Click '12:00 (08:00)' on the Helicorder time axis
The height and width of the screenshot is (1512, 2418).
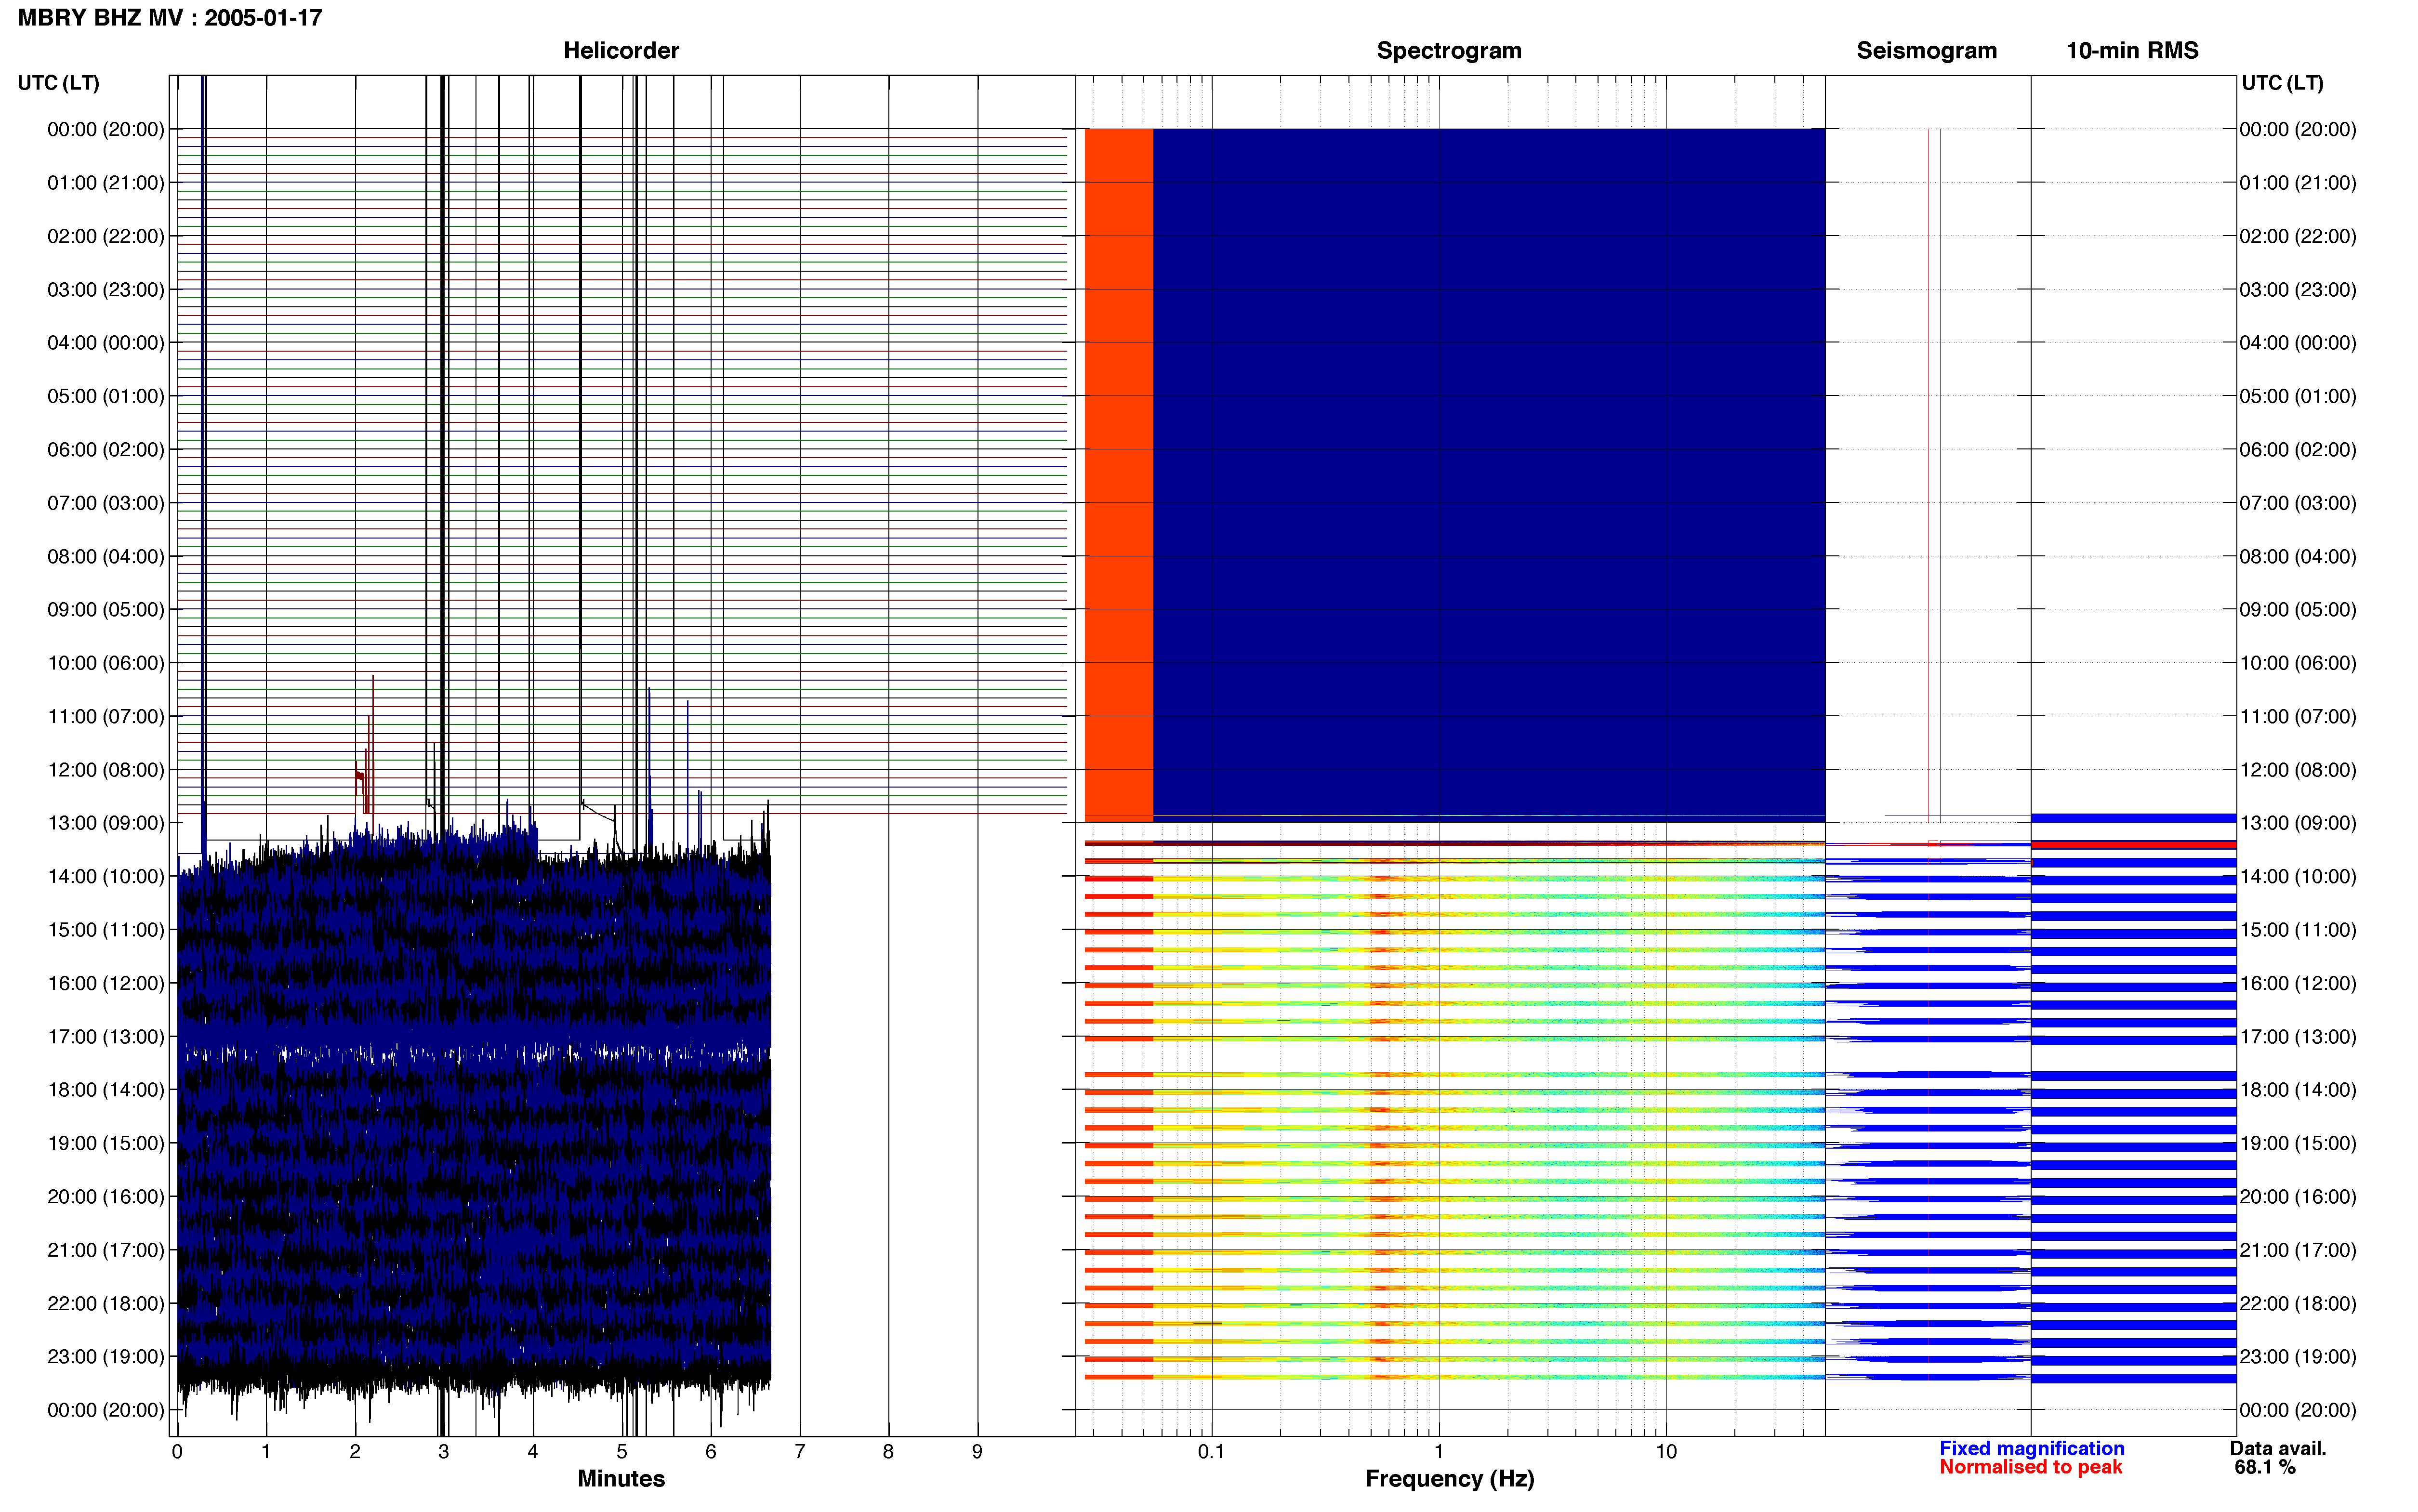[x=106, y=770]
